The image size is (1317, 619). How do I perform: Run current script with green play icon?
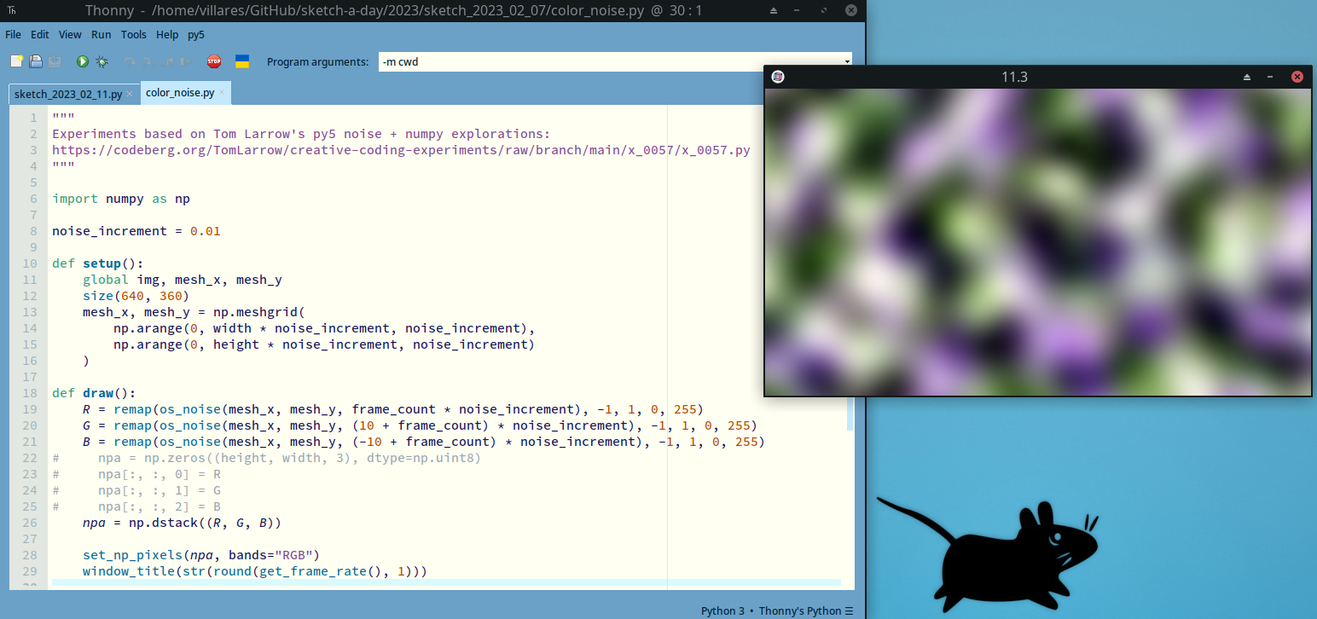pyautogui.click(x=83, y=61)
